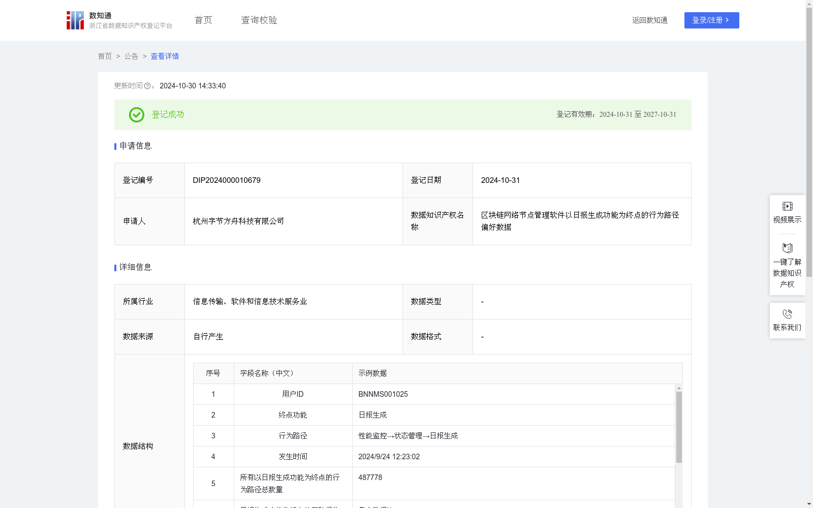This screenshot has height=508, width=813.
Task: Click the 所有以日报生成功能为终点 field name cell
Action: tap(293, 484)
